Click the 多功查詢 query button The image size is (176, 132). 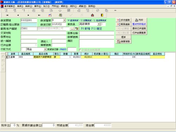pos(124,20)
